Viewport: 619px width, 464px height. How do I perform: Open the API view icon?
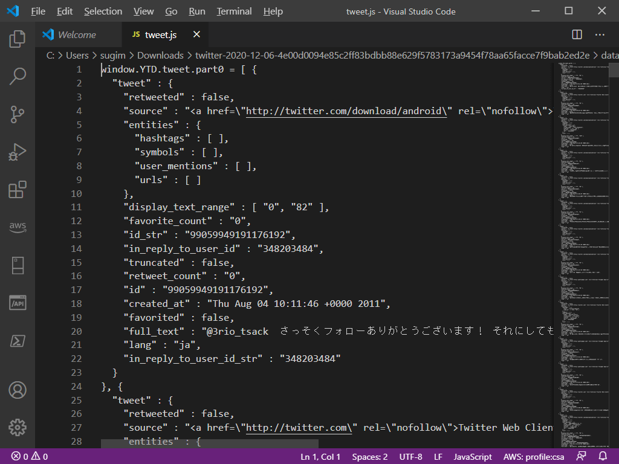[x=18, y=303]
